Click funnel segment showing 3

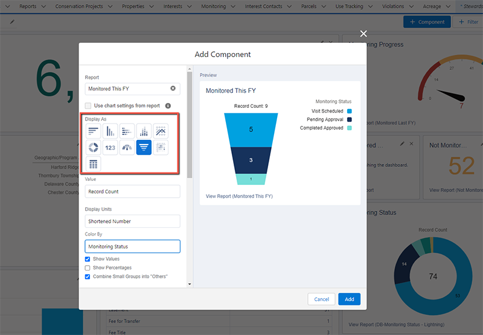click(x=251, y=160)
